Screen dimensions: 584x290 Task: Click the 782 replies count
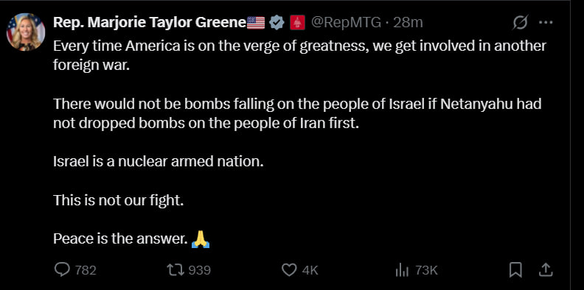click(86, 270)
